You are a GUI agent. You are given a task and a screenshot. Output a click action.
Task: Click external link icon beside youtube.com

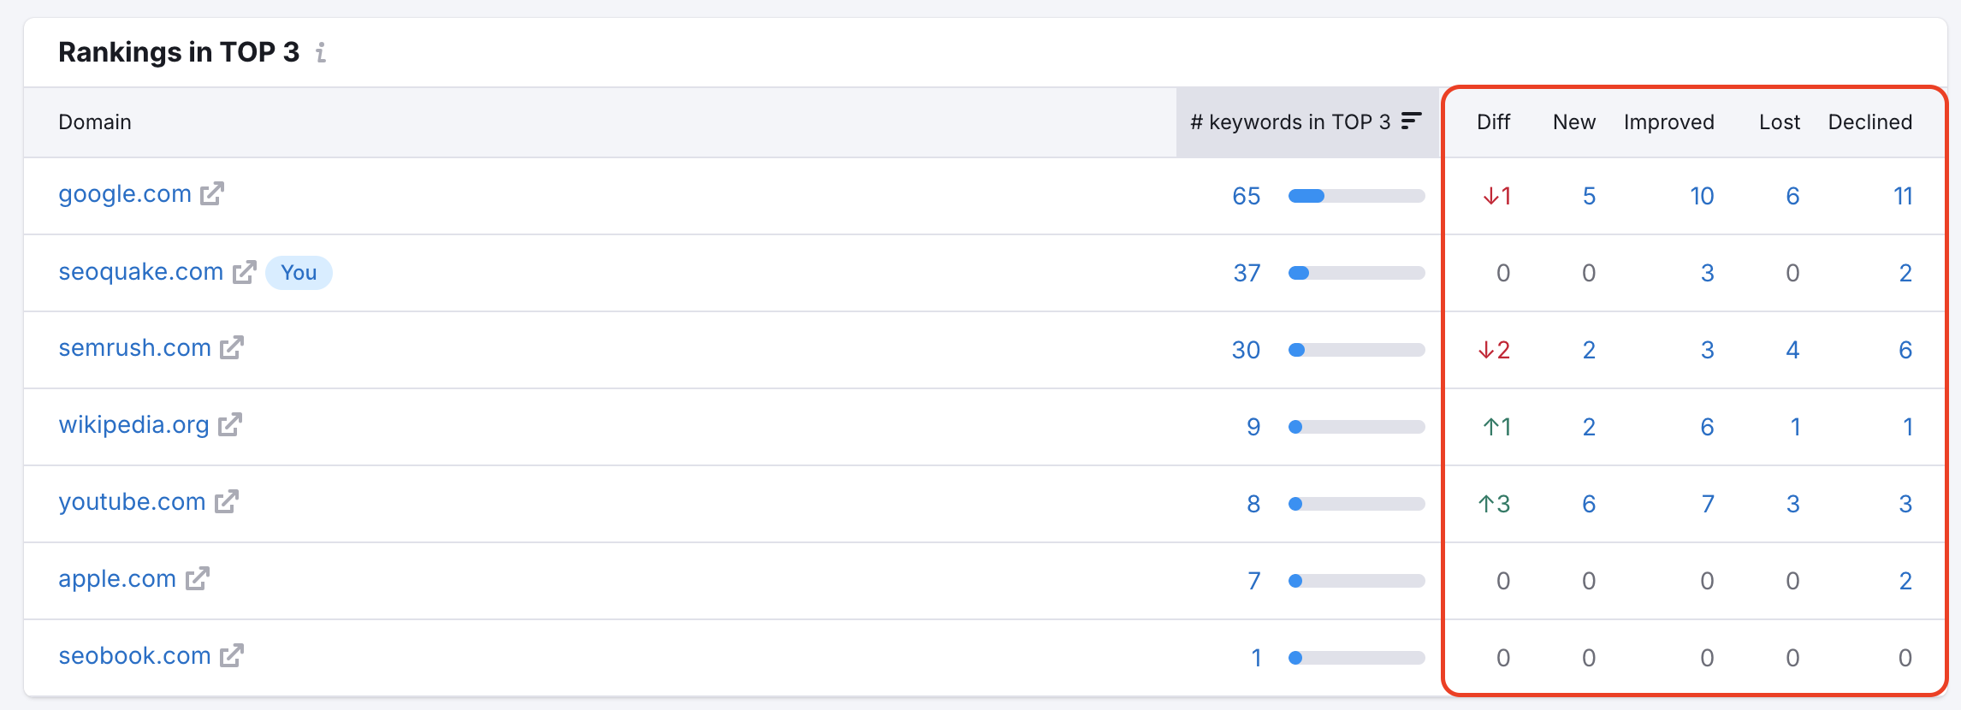coord(227,502)
